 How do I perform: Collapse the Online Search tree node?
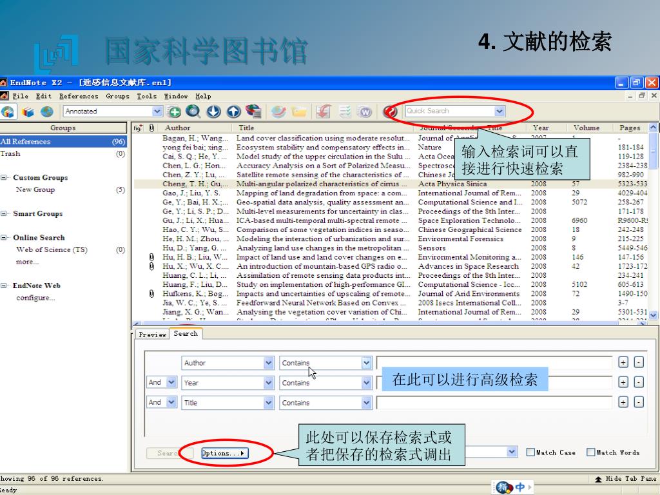(4, 237)
